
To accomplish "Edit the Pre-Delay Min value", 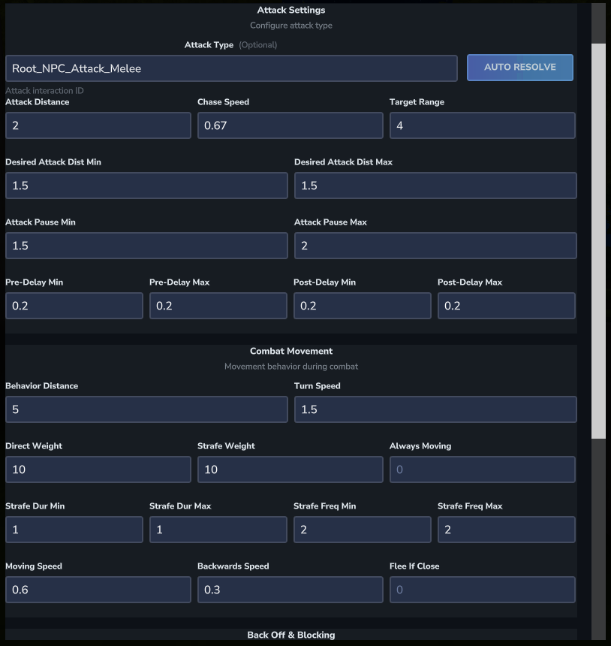I will click(74, 306).
